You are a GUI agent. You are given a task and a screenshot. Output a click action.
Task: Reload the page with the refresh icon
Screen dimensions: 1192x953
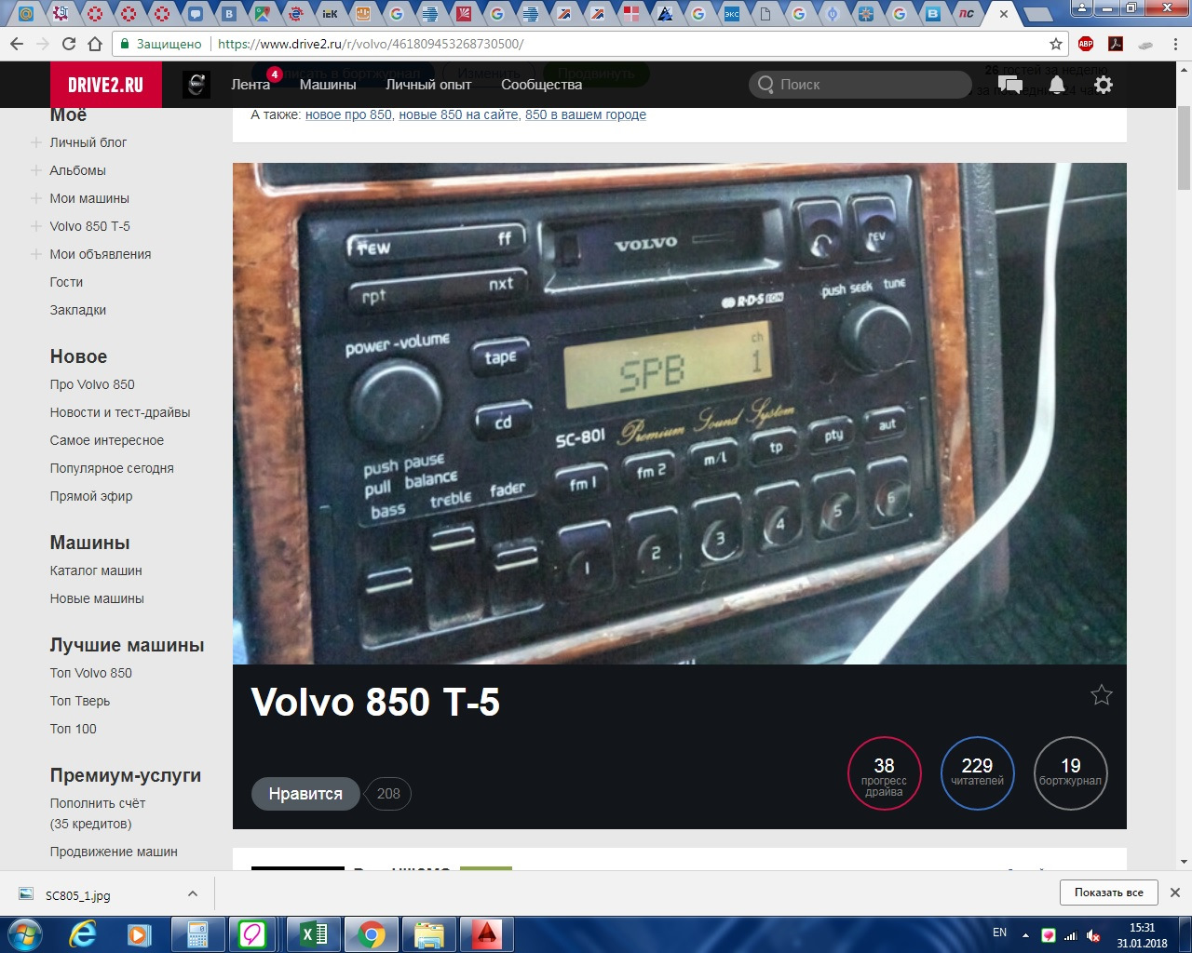(69, 44)
